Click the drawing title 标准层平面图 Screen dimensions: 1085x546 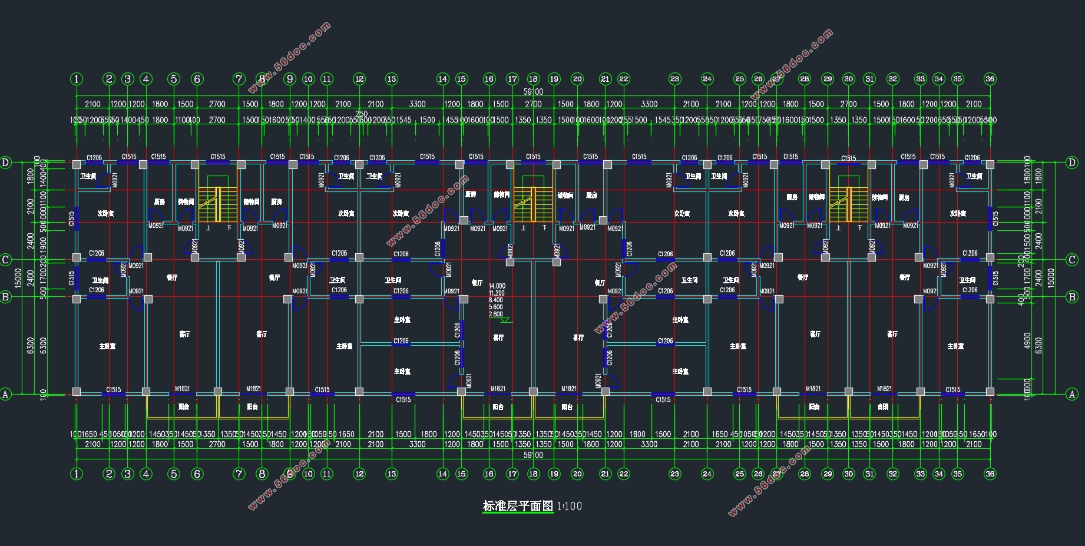pyautogui.click(x=518, y=506)
